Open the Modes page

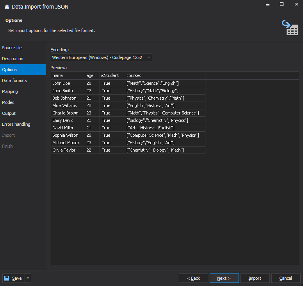(23, 102)
